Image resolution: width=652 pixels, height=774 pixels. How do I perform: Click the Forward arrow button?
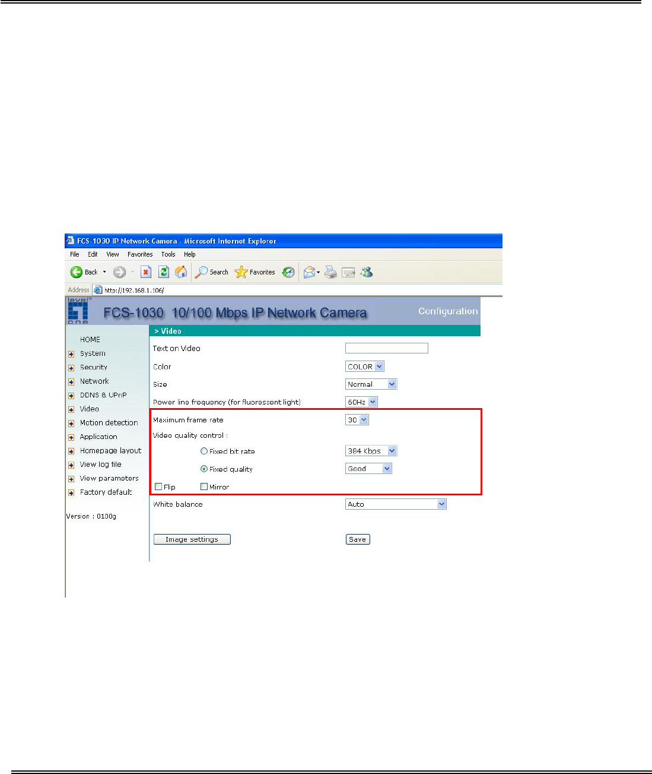click(x=119, y=272)
